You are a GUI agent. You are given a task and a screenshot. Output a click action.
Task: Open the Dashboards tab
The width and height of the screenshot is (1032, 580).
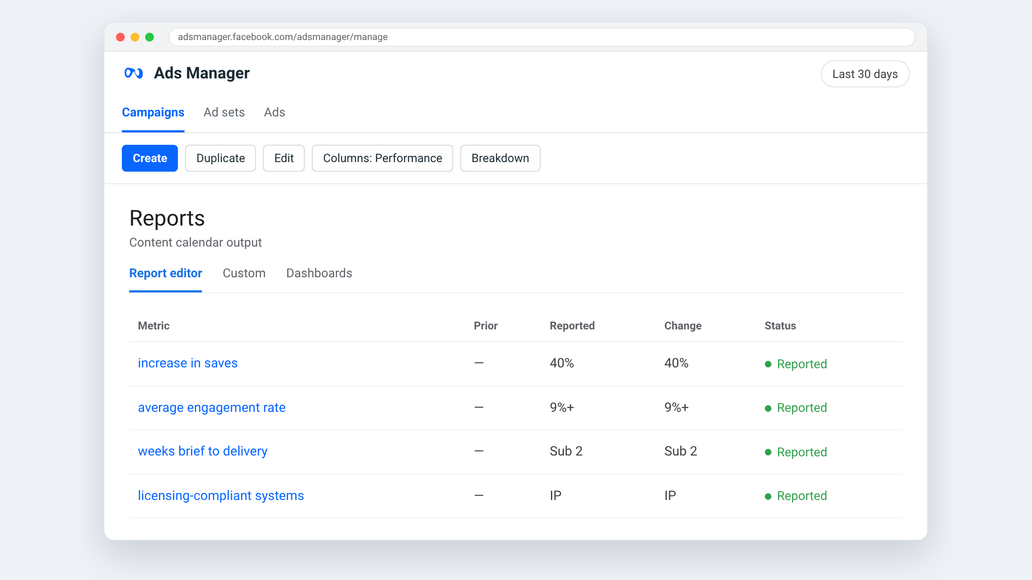tap(319, 273)
